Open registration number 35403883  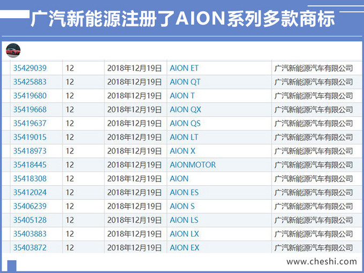(30, 234)
